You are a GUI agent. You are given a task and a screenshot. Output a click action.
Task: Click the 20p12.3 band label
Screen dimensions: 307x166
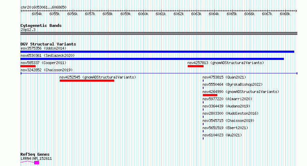28,30
